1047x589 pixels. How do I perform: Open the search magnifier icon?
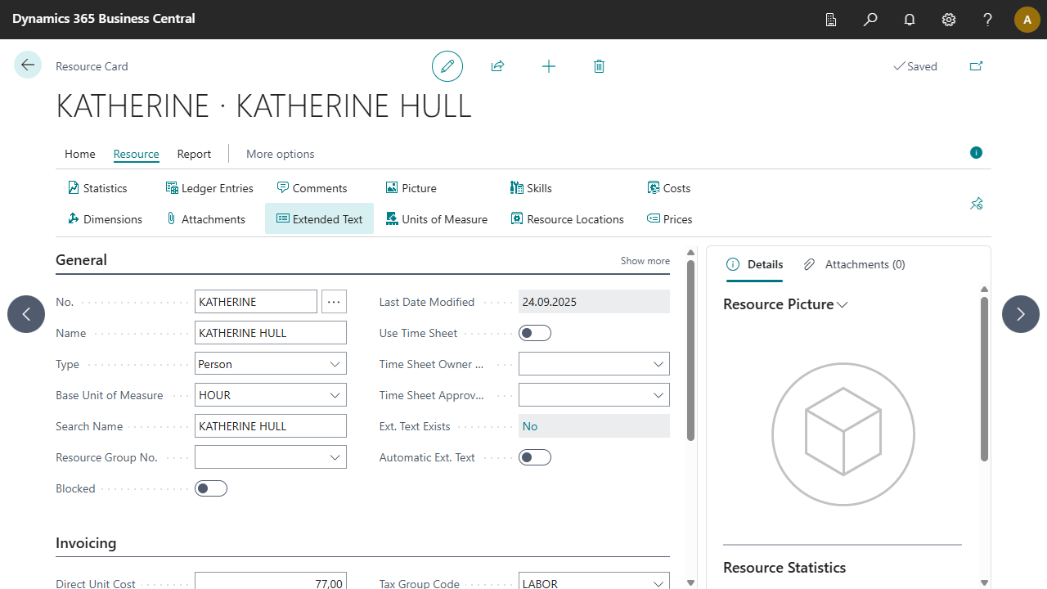click(870, 20)
